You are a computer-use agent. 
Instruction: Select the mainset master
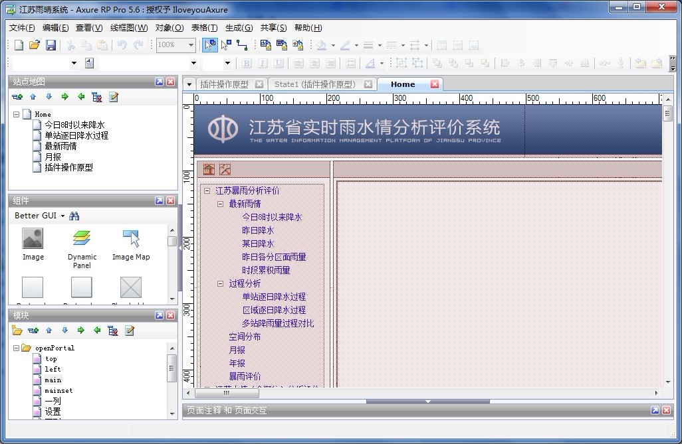coord(58,390)
